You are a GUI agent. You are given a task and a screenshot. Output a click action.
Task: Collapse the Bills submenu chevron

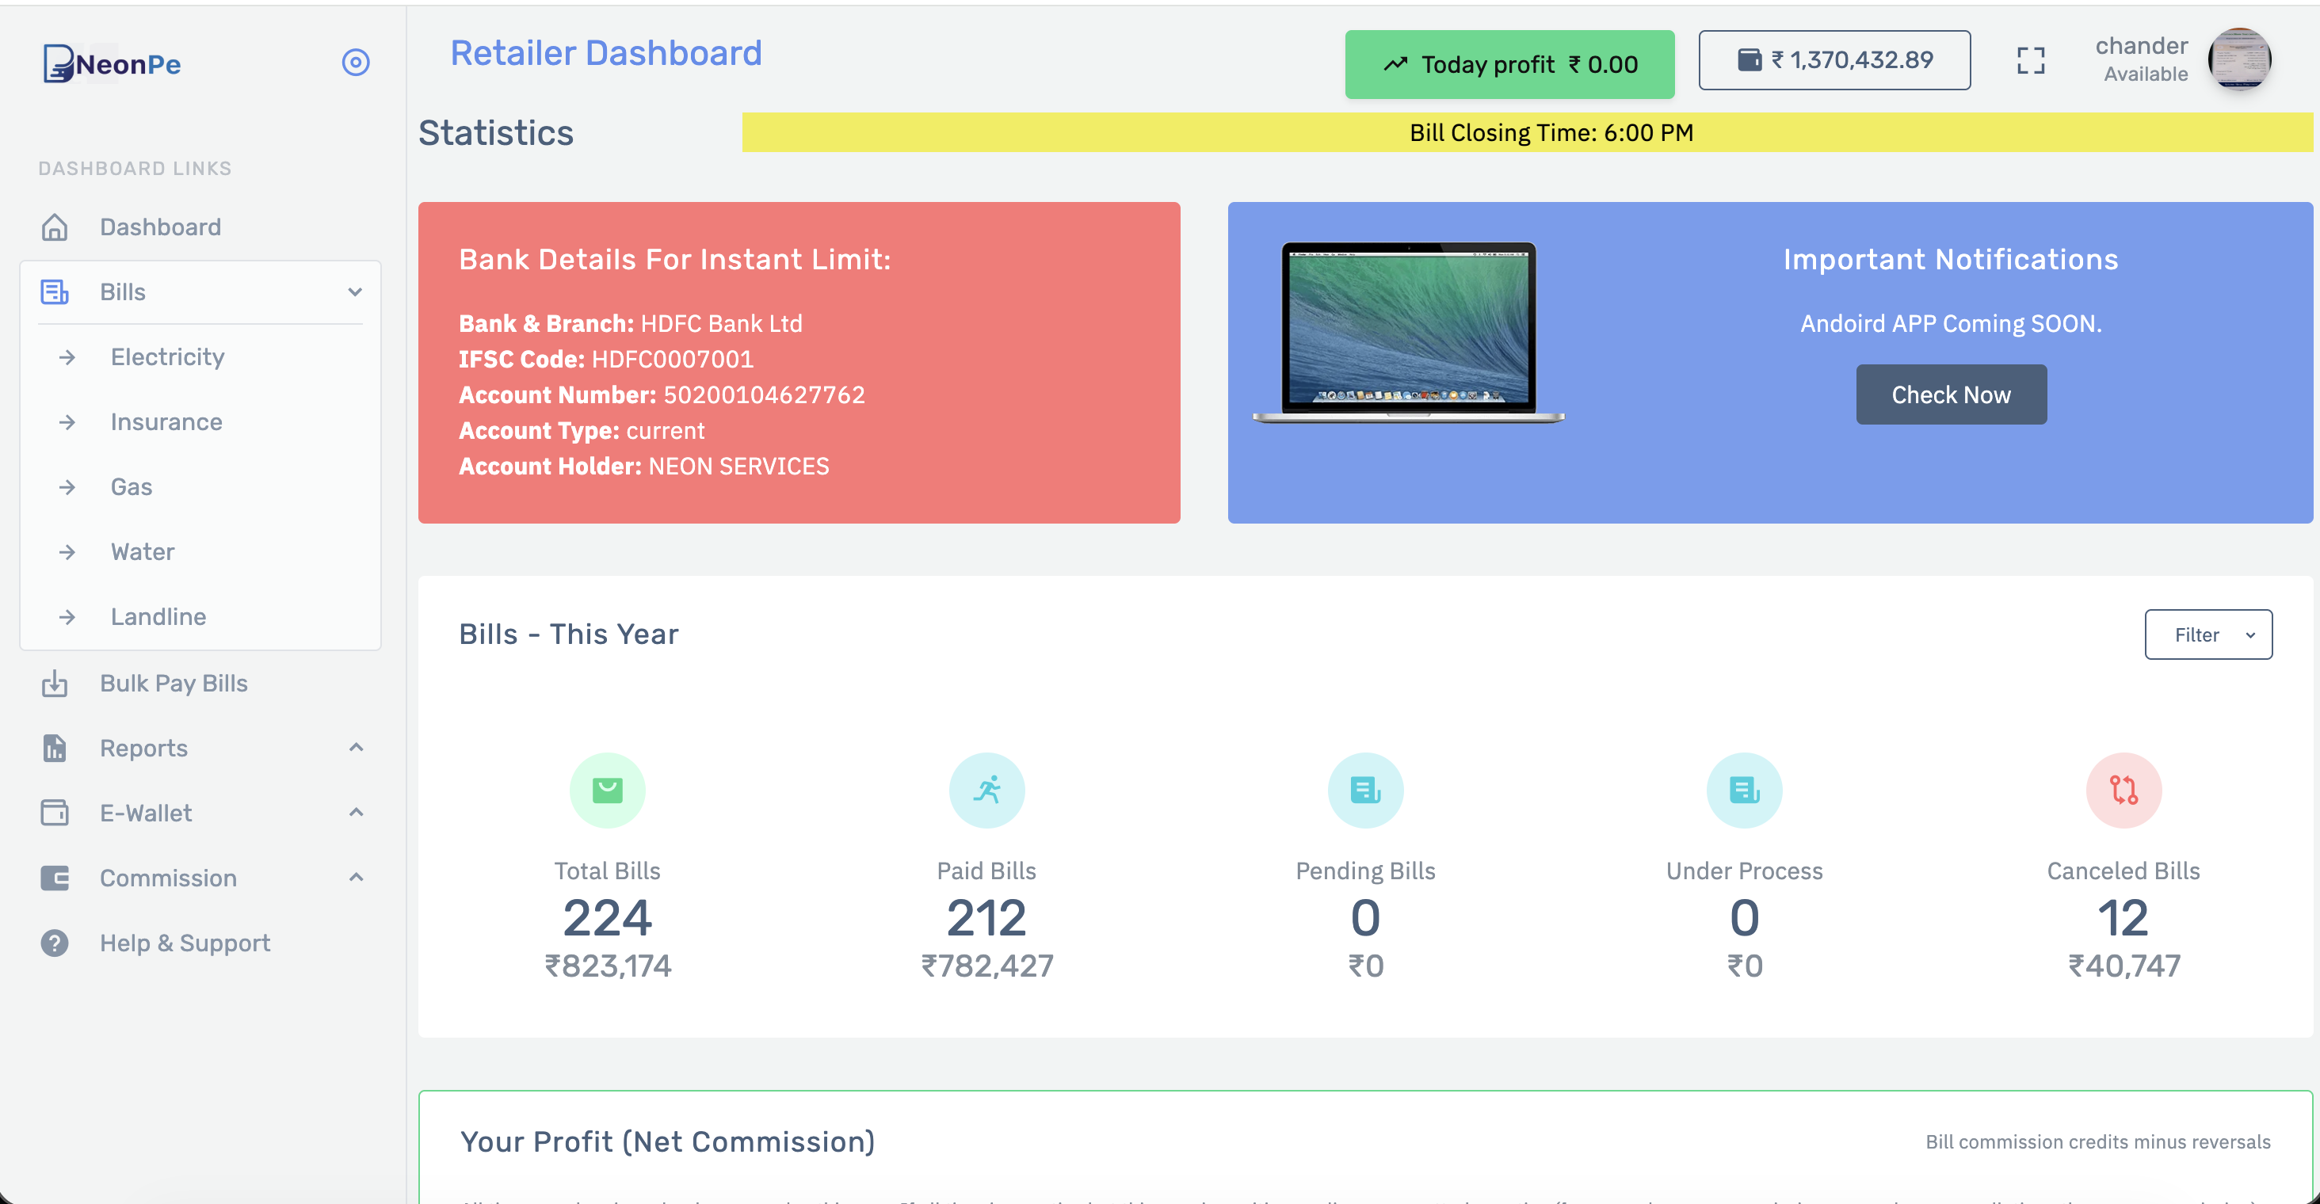tap(356, 291)
